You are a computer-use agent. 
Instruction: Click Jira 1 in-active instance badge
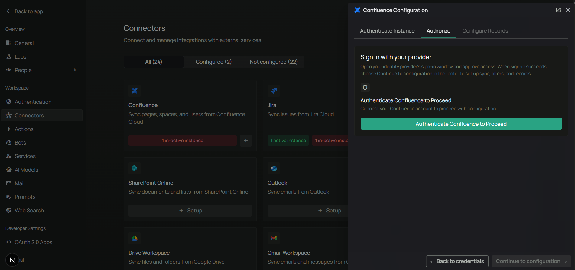[330, 141]
